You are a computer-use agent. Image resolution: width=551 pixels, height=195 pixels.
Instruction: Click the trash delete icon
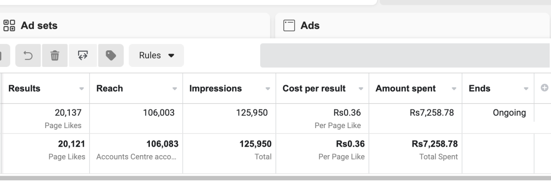(55, 56)
